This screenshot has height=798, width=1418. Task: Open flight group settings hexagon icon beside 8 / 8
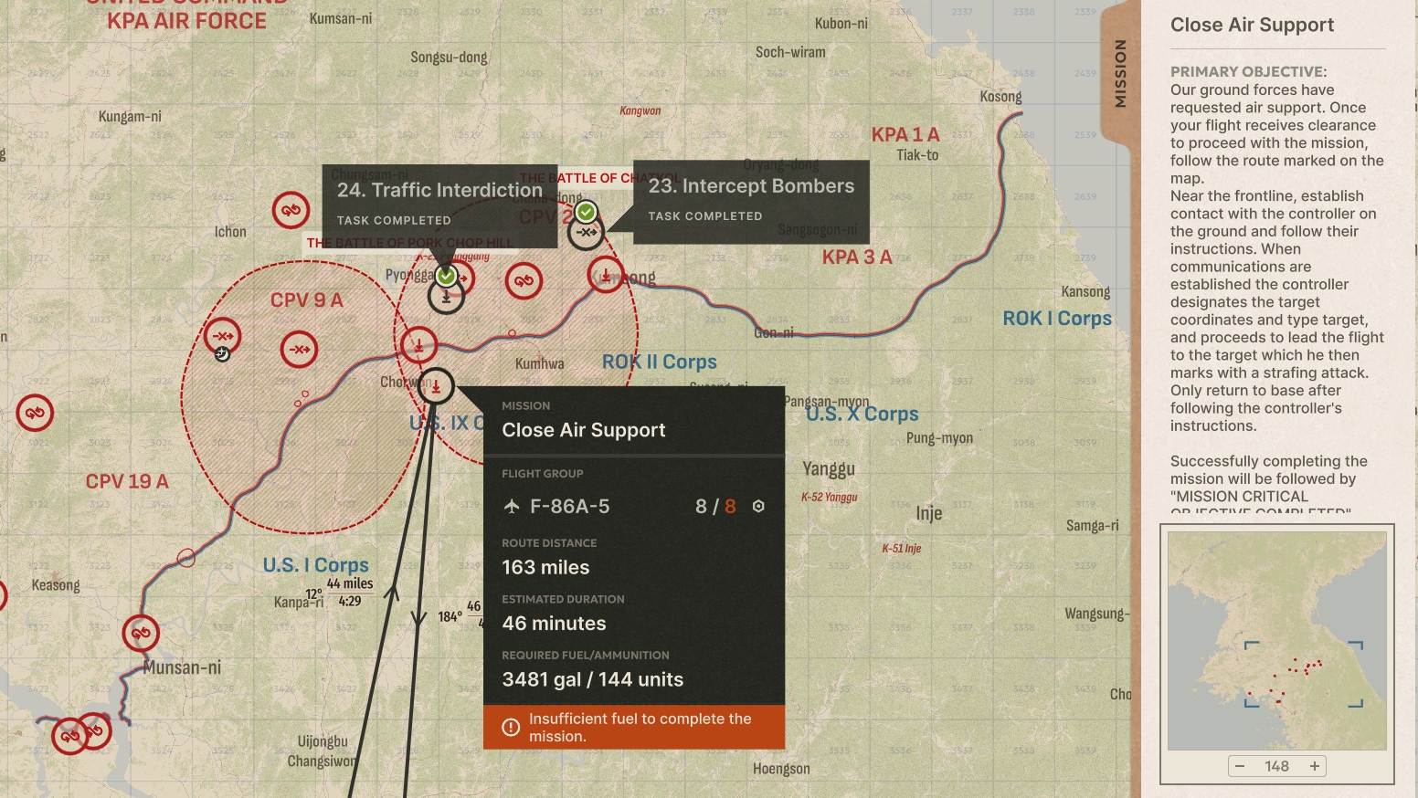(758, 506)
